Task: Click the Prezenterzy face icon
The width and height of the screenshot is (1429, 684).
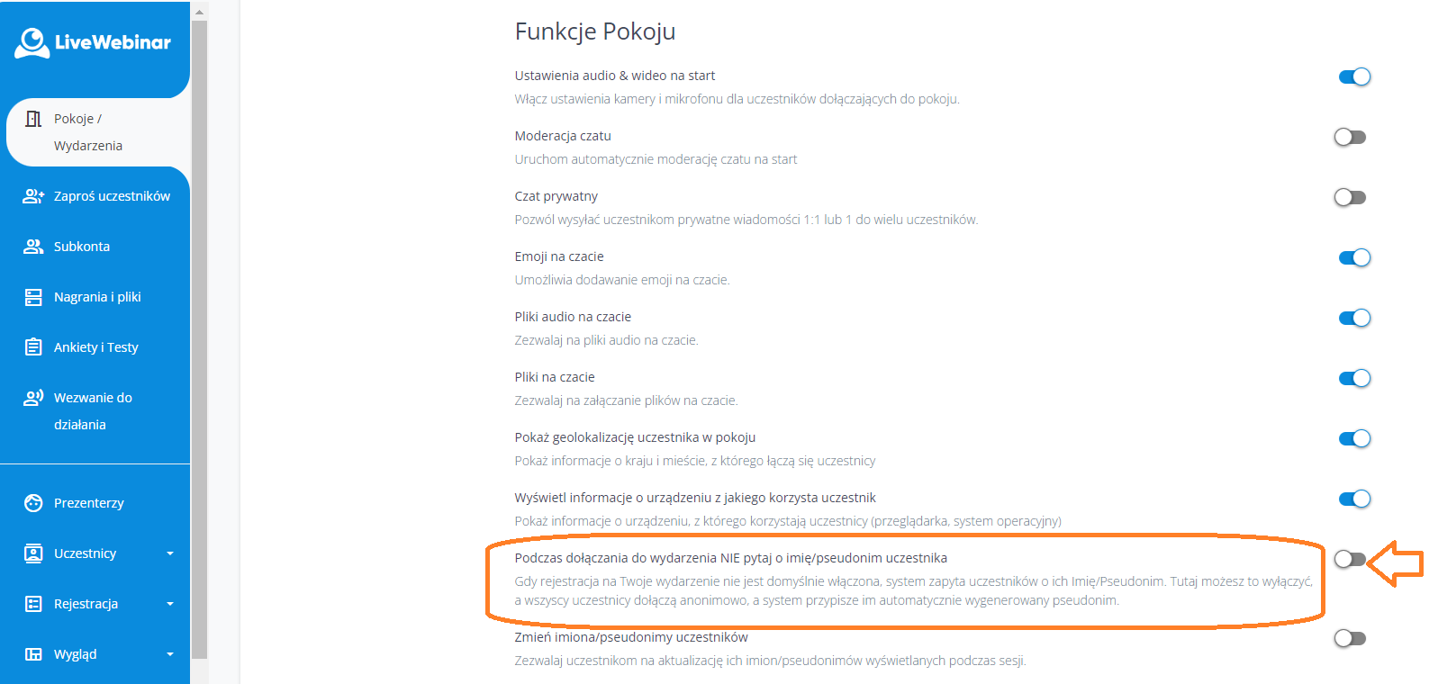Action: coord(33,503)
